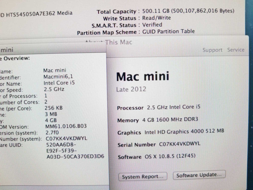Screen dimensions: 253x190
Task: Click the large Mac mini heading
Action: [143, 76]
